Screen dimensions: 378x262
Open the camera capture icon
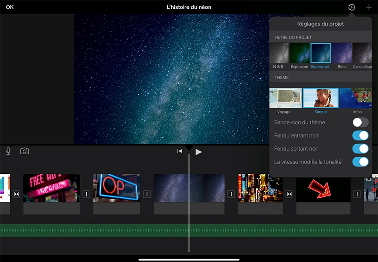tap(25, 151)
